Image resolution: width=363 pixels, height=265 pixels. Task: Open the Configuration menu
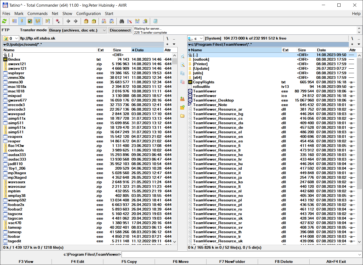88,14
